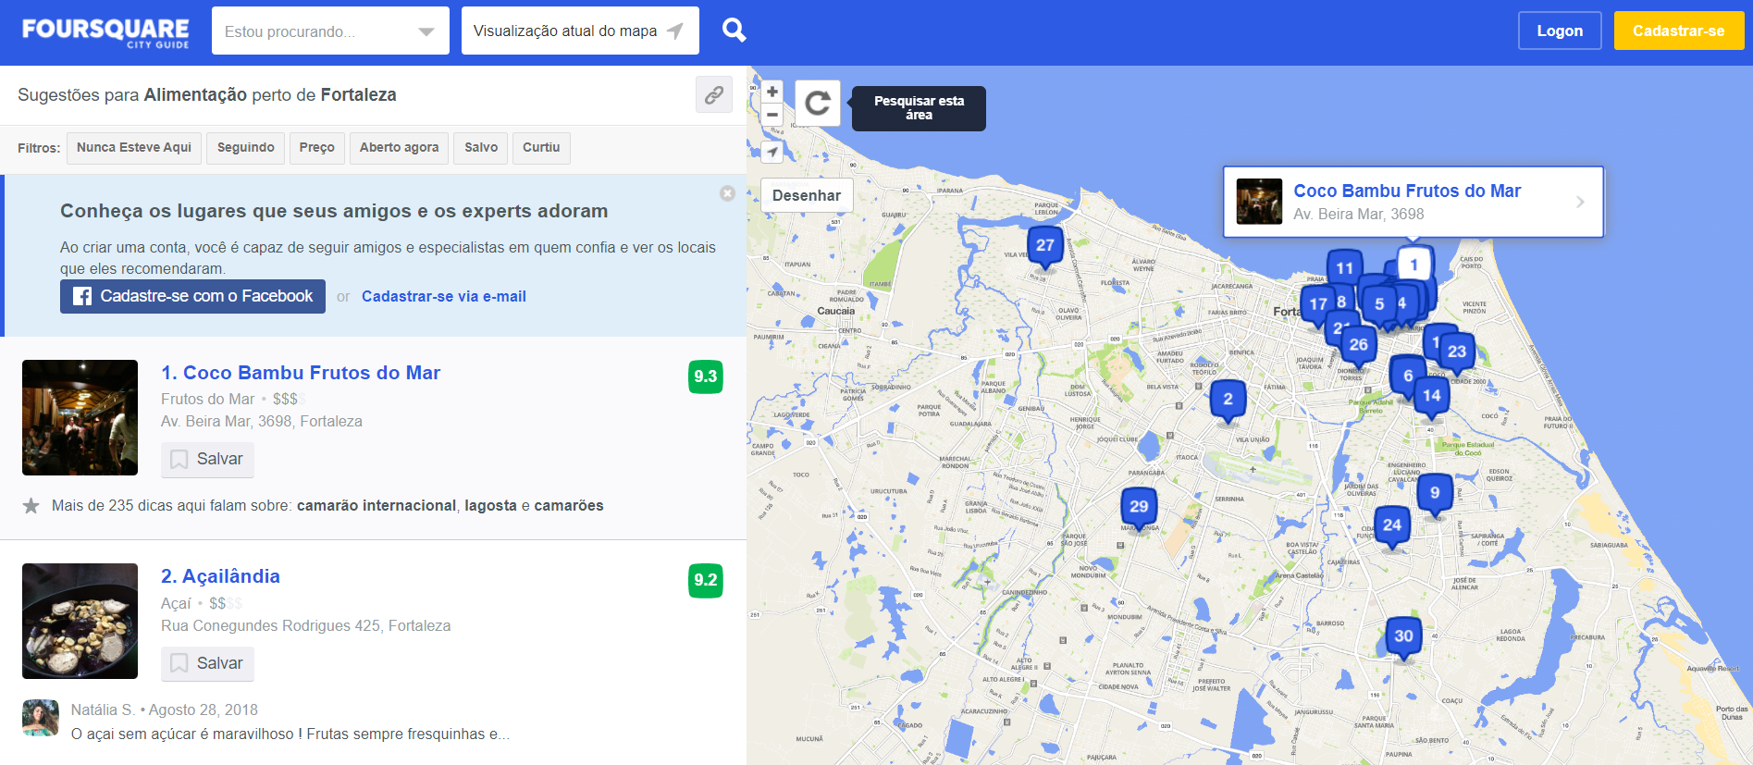The image size is (1753, 765).
Task: Copy link with the chain icon
Action: (x=714, y=94)
